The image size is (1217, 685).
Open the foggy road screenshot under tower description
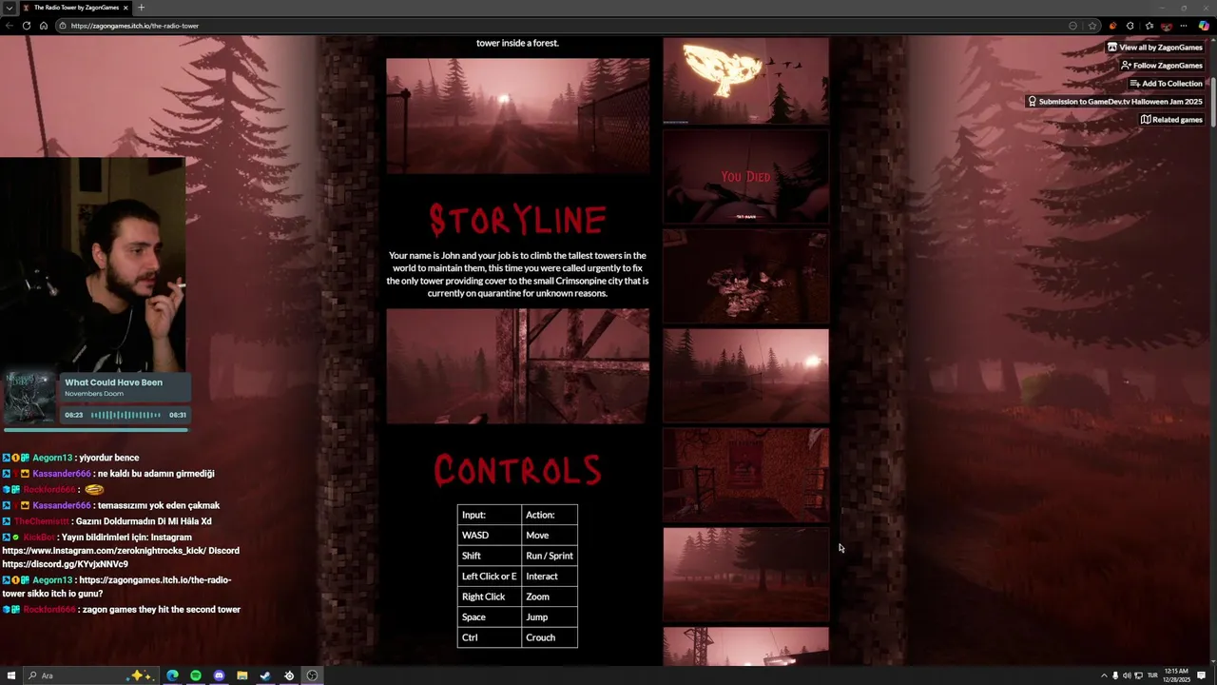coord(517,116)
